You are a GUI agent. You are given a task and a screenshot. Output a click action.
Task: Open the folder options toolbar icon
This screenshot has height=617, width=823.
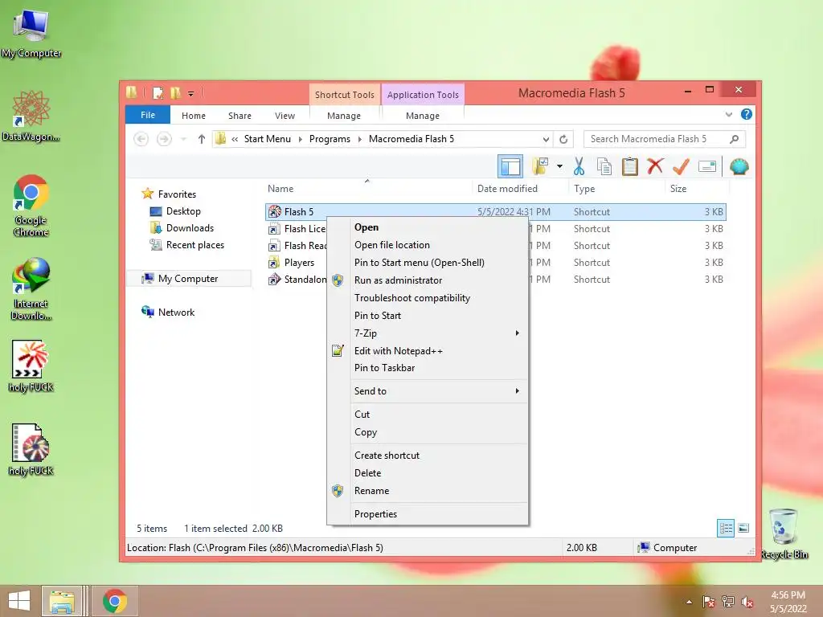(540, 167)
